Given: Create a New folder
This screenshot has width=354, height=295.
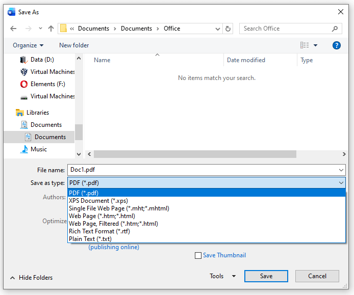Looking at the screenshot, I should [x=74, y=45].
